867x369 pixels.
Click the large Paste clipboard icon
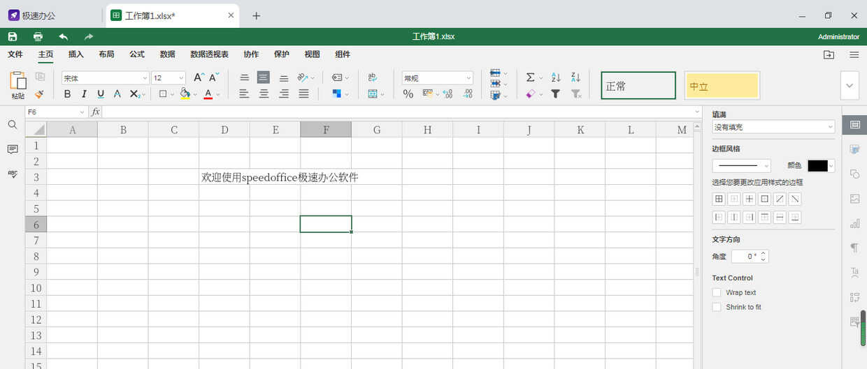click(17, 80)
